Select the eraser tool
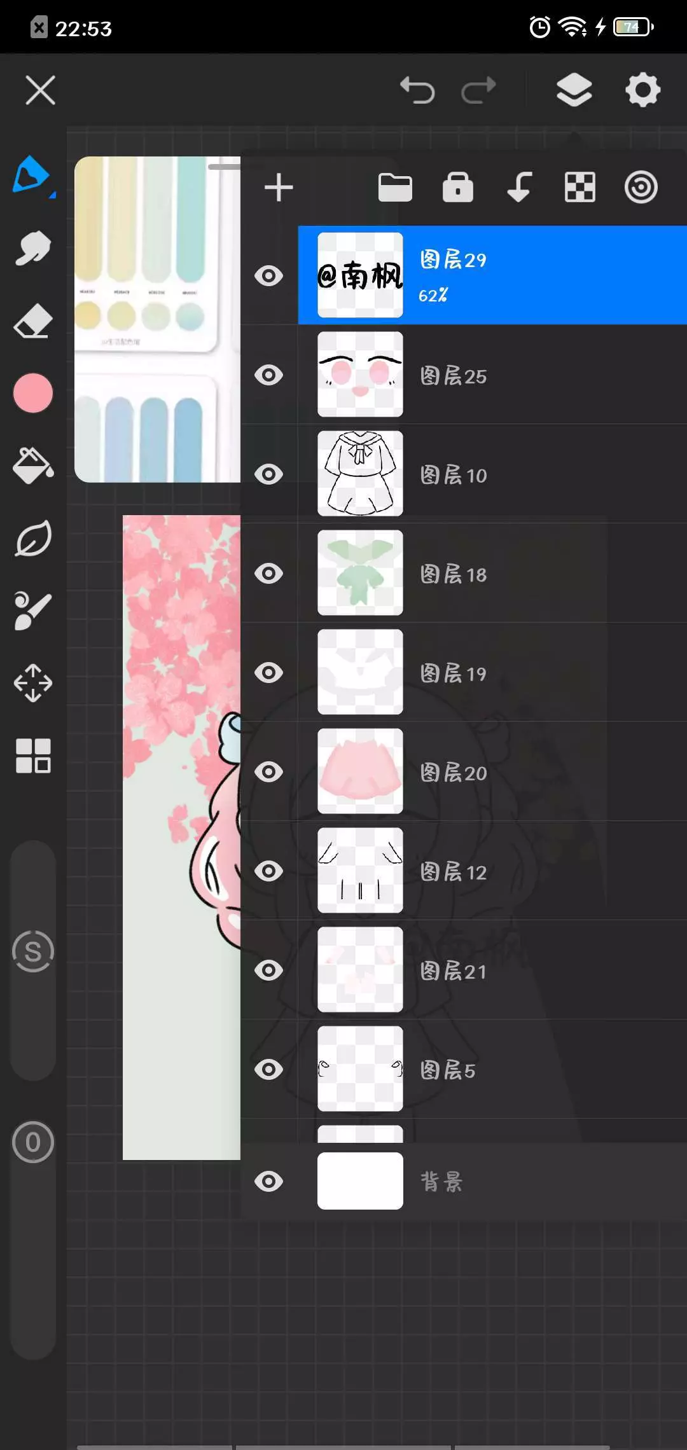Image resolution: width=687 pixels, height=1450 pixels. pos(33,321)
